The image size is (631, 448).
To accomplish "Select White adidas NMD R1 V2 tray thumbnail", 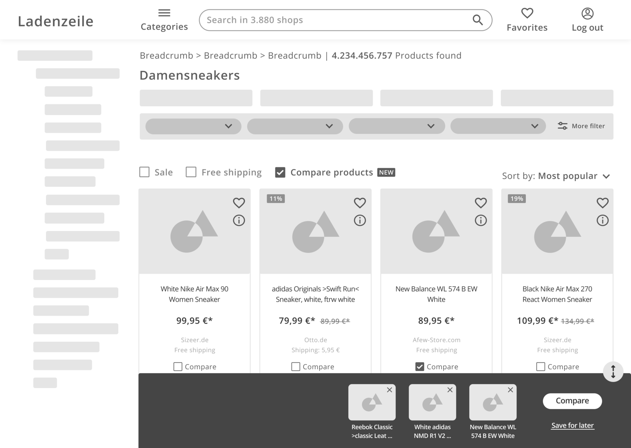I will pos(432,402).
